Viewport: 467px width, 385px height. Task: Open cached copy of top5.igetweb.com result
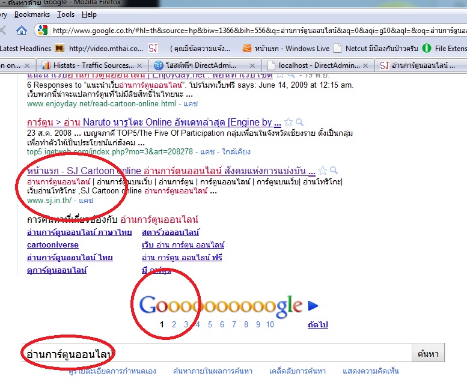[207, 152]
